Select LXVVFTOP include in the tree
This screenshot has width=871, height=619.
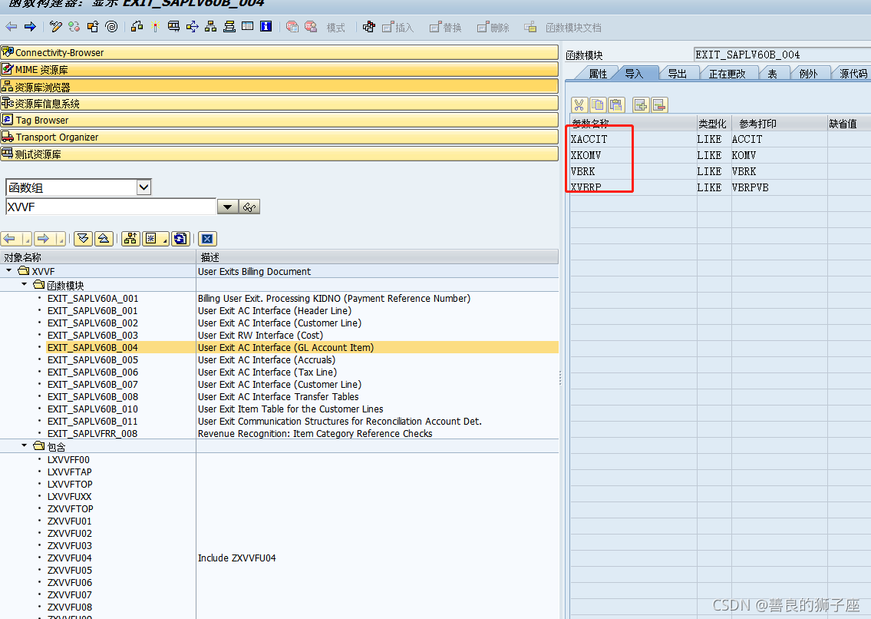click(x=70, y=484)
